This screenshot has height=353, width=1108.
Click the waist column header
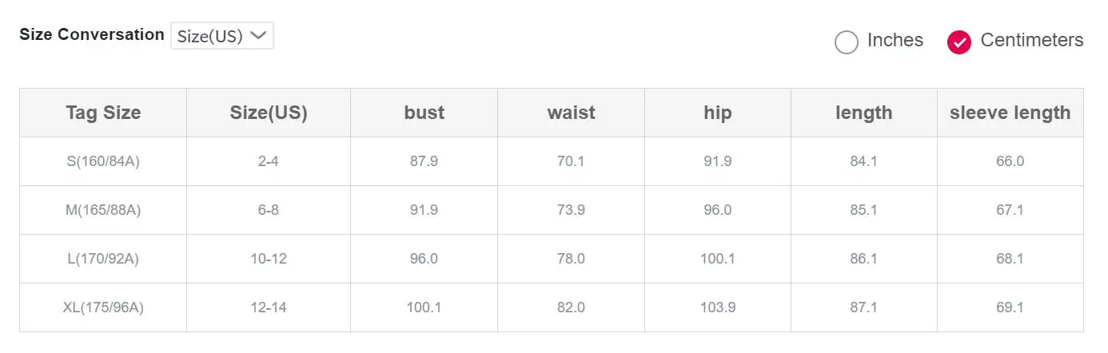[571, 113]
